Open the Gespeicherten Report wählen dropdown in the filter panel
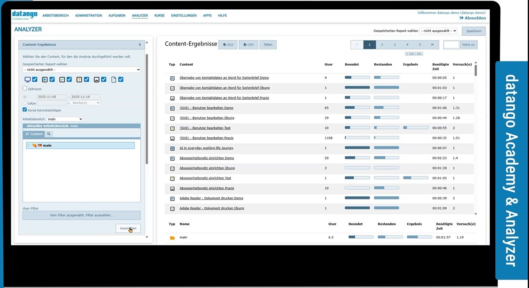This screenshot has width=529, height=288. [x=82, y=70]
